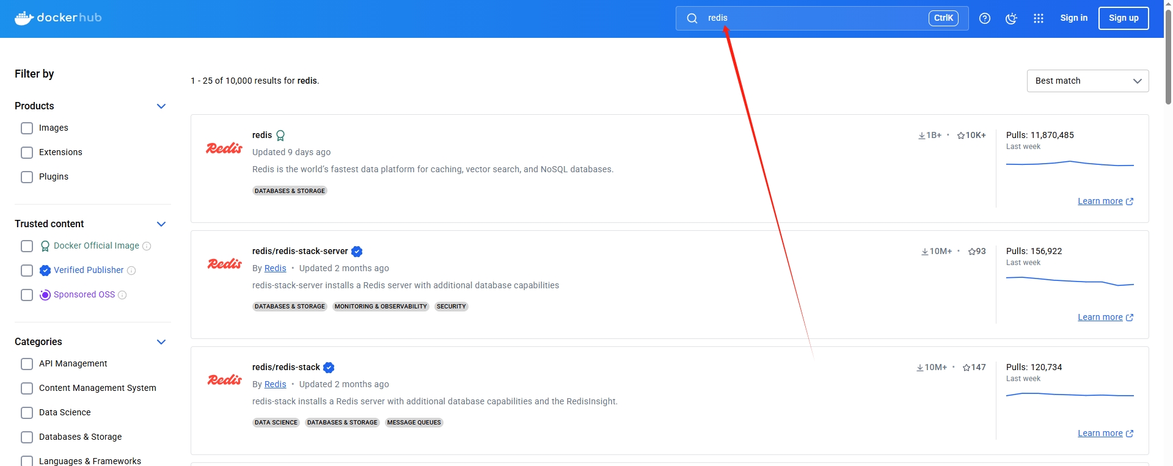Toggle the dark mode theme icon
Viewport: 1173px width, 466px height.
1012,18
